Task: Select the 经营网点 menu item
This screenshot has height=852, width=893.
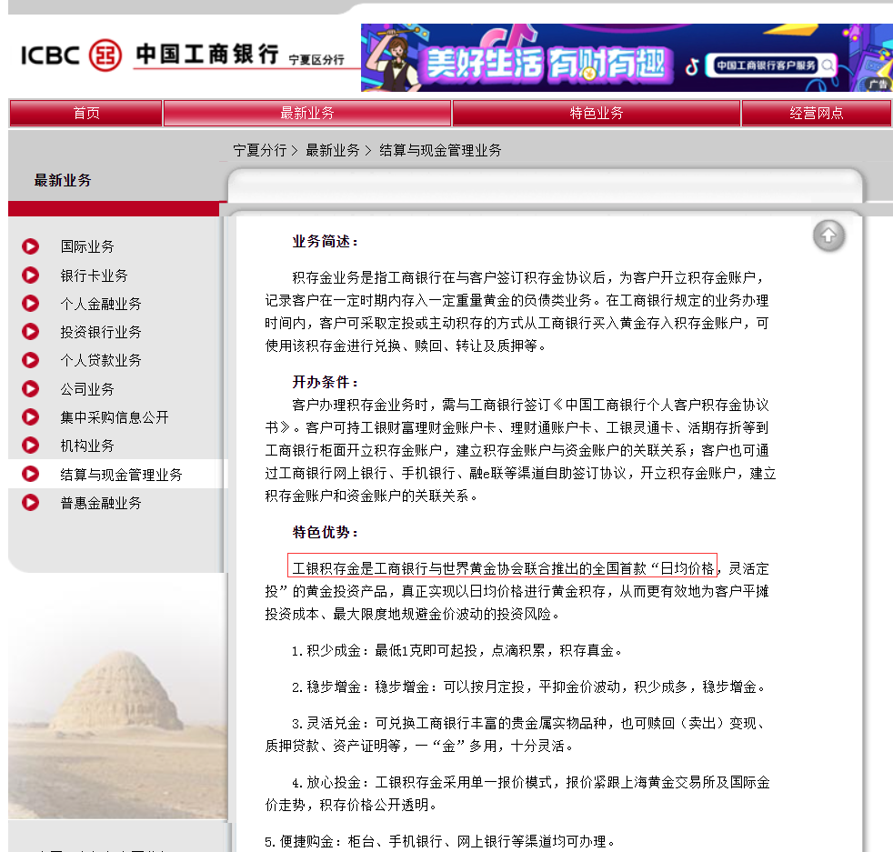Action: point(816,112)
